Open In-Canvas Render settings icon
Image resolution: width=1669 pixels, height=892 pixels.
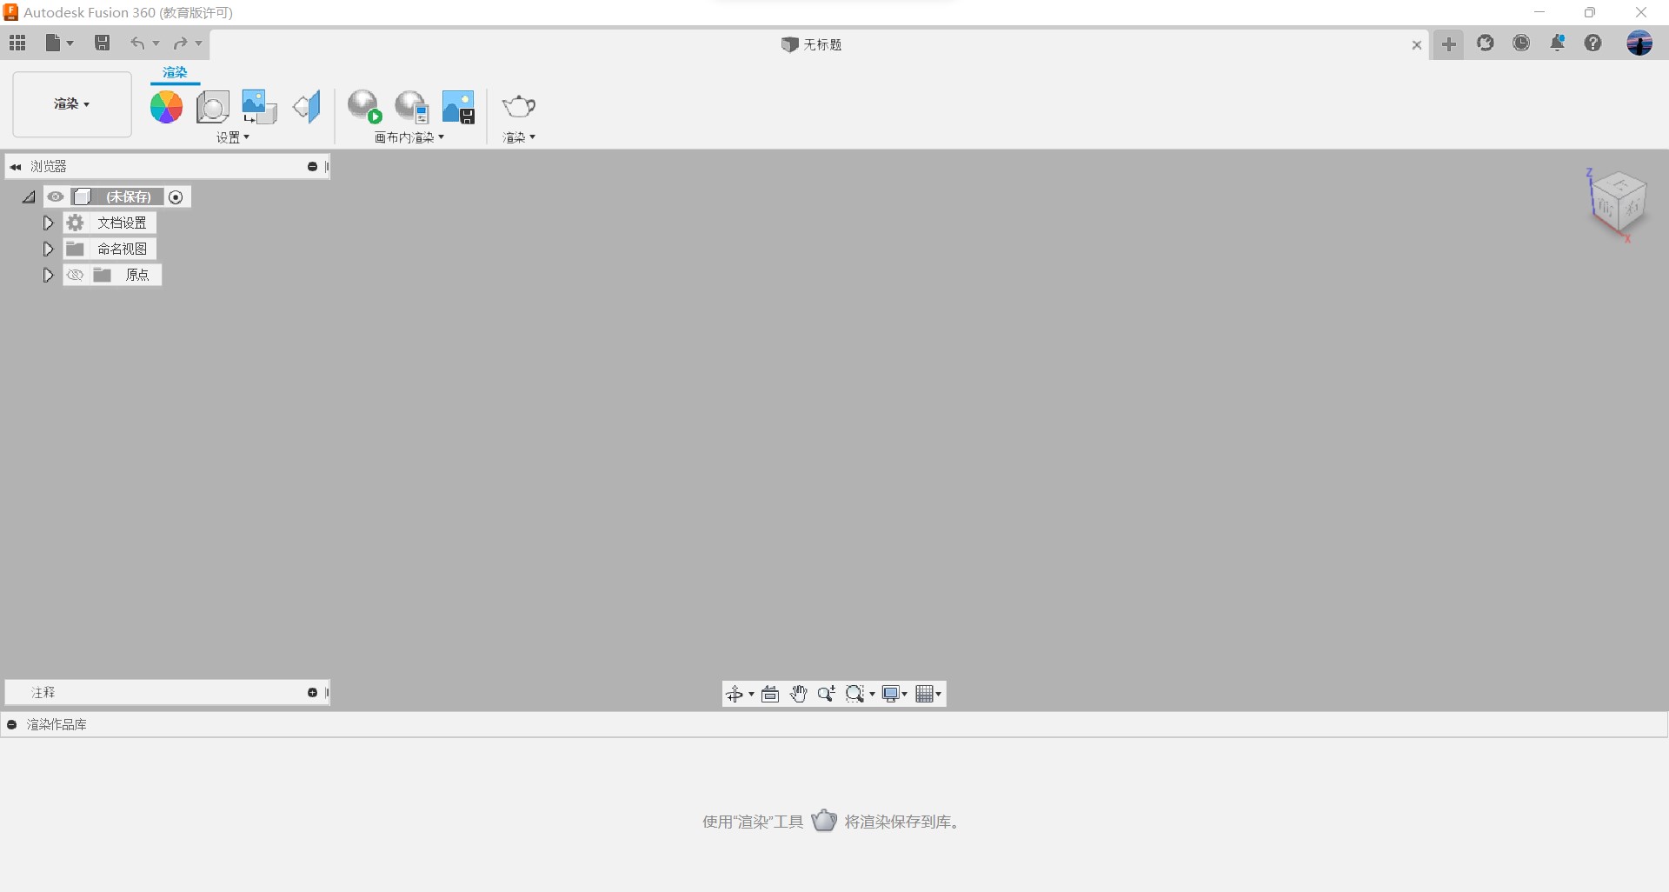click(x=412, y=107)
